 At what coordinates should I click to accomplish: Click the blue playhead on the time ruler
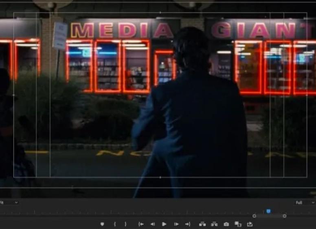point(268,211)
